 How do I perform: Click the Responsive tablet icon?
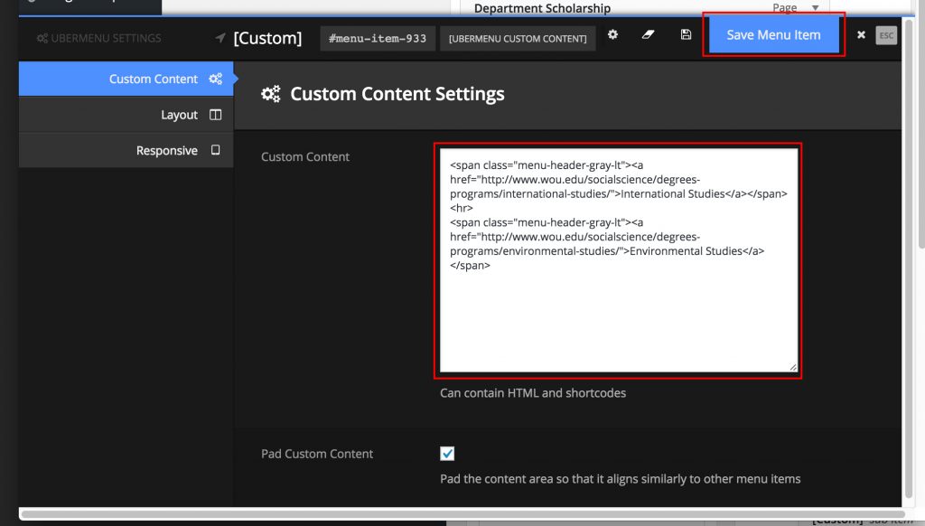[x=215, y=151]
